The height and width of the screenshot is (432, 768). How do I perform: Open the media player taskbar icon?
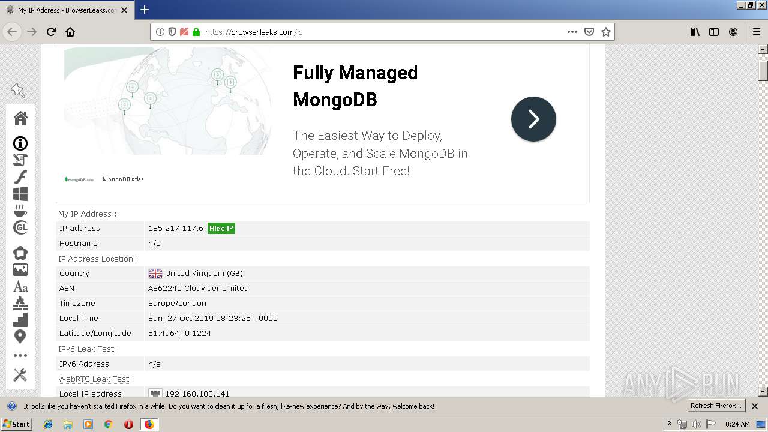[88, 424]
